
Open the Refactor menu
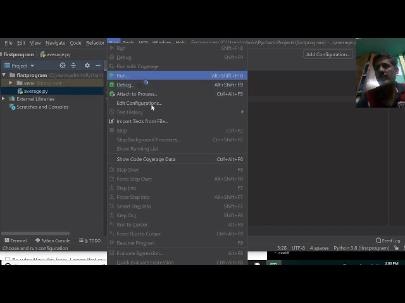point(95,43)
